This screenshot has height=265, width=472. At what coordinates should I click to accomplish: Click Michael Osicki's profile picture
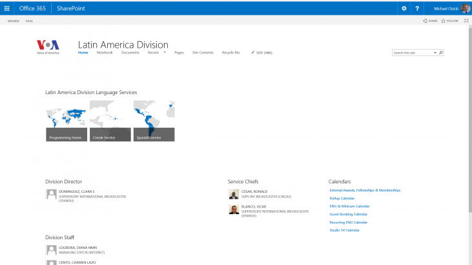(466, 8)
